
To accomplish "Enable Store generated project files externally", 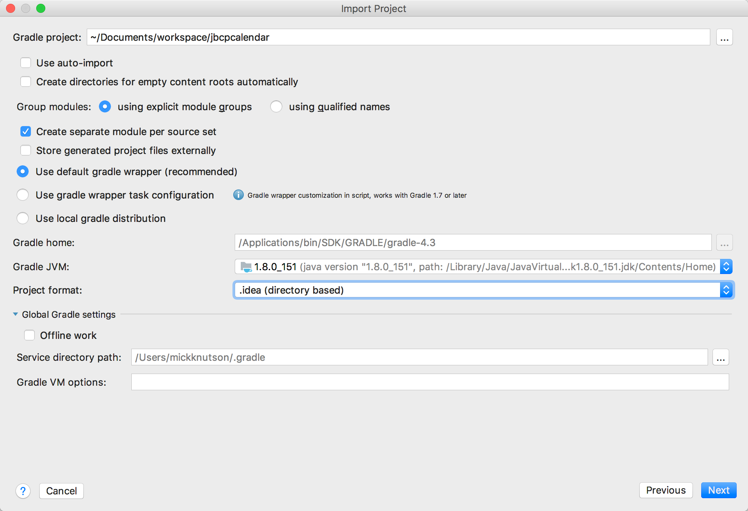I will coord(26,151).
